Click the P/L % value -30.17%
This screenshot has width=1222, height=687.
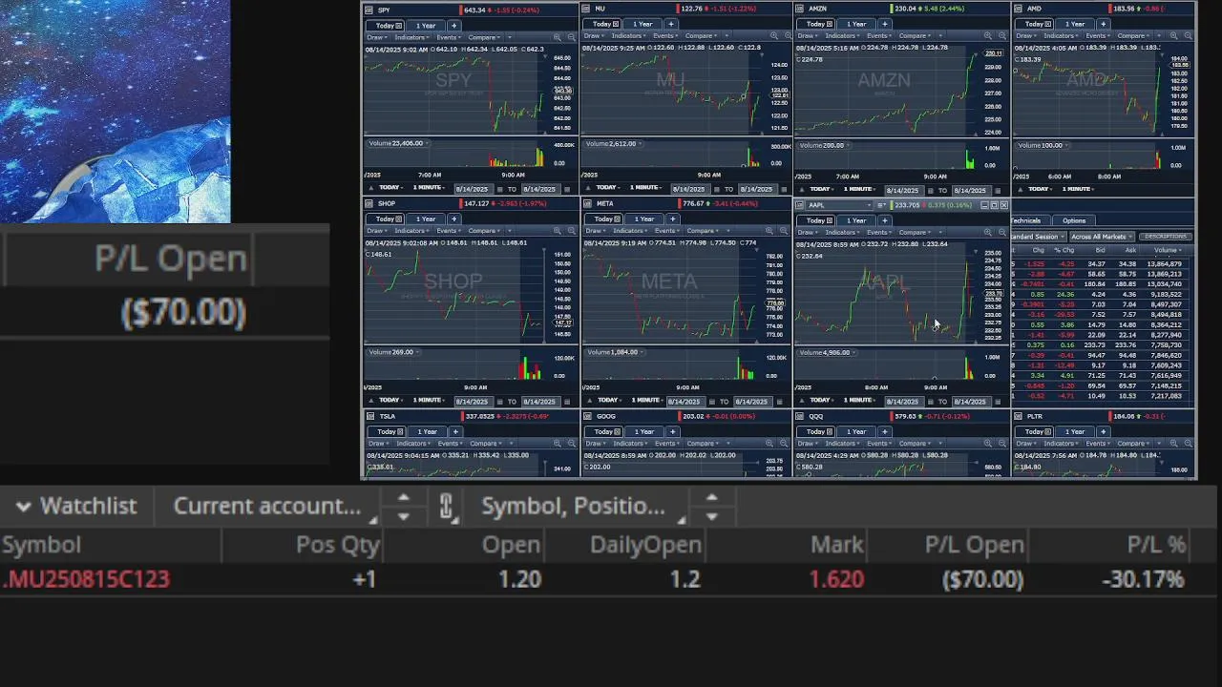[x=1143, y=579]
